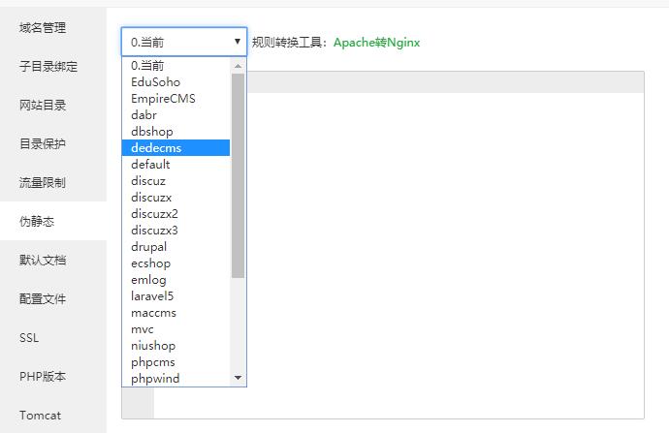669x433 pixels.
Task: Open the 子目录绑定 sidebar tab
Action: (x=53, y=67)
